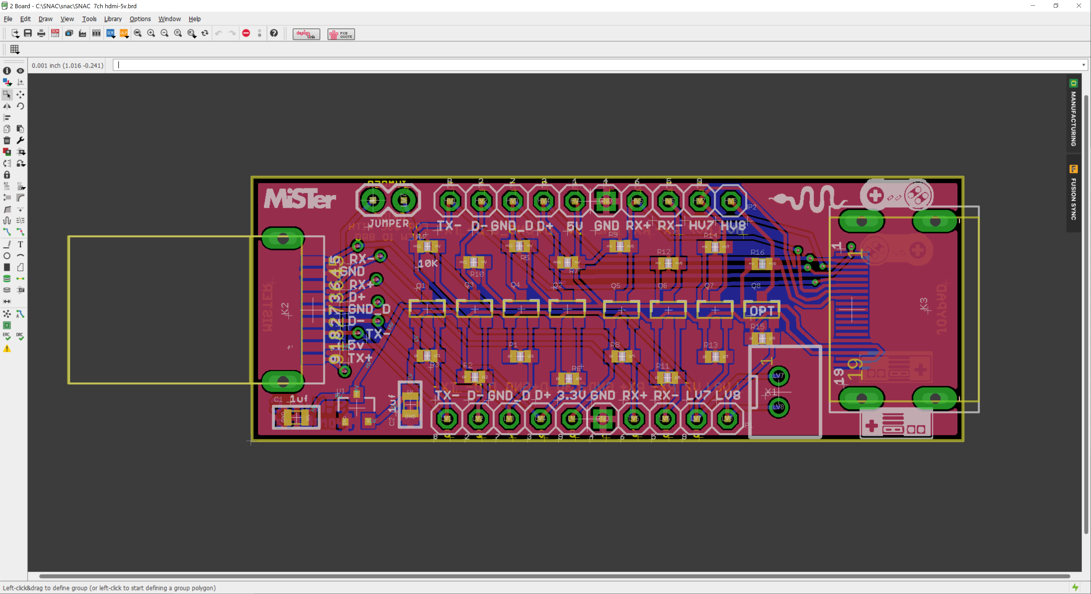Select the Align tool
This screenshot has height=594, width=1091.
pyautogui.click(x=7, y=117)
